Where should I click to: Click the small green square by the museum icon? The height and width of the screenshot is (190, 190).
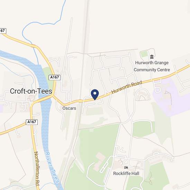[x=144, y=54]
